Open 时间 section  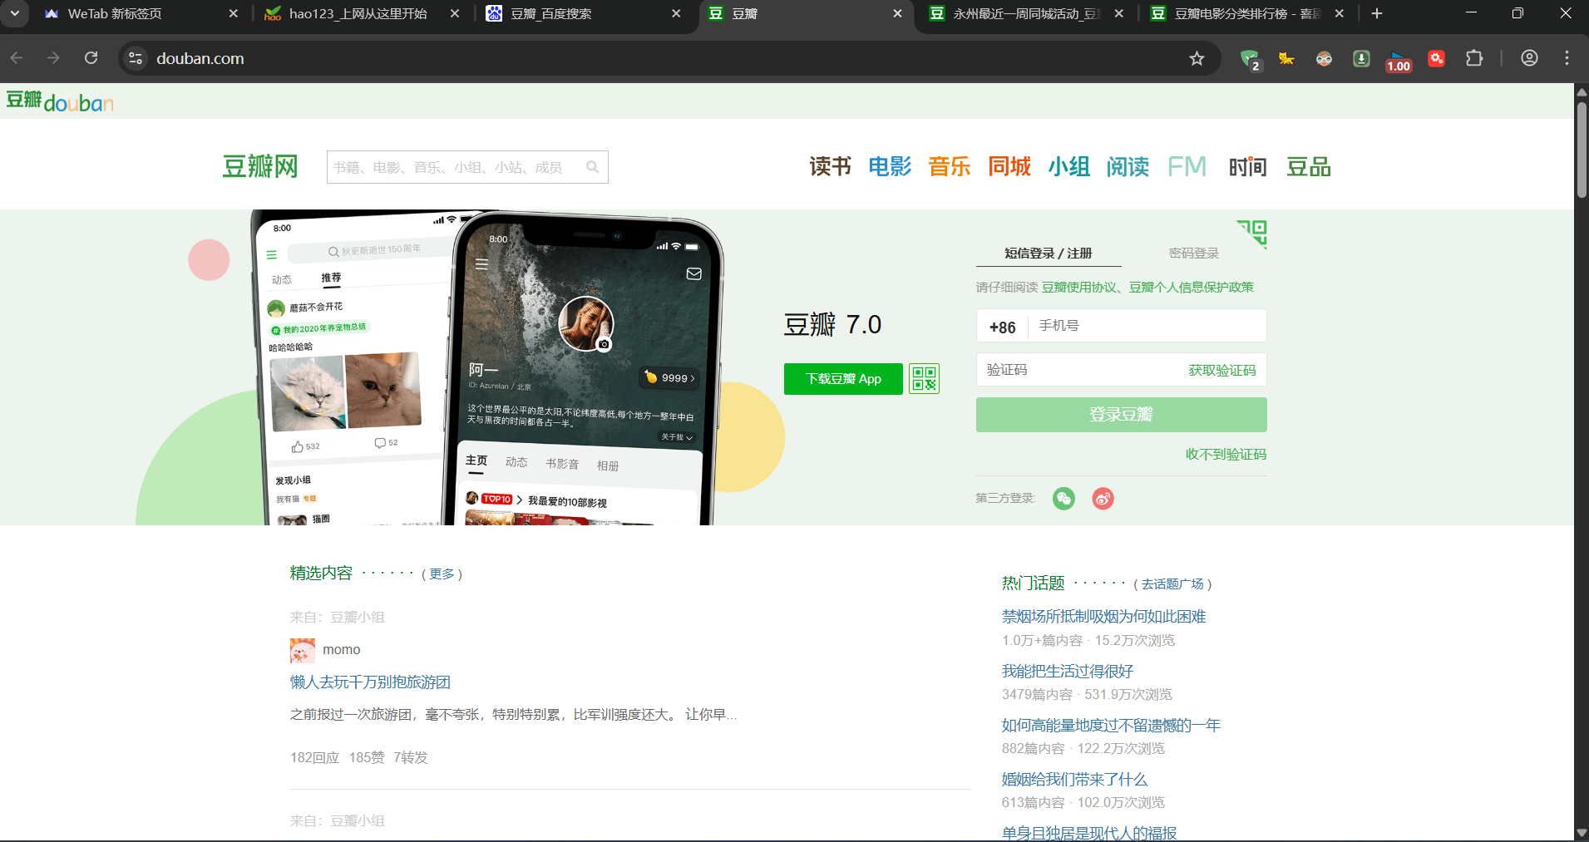pos(1248,166)
